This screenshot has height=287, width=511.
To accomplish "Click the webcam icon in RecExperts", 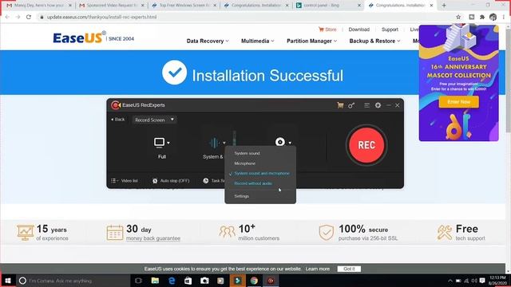I will [280, 142].
